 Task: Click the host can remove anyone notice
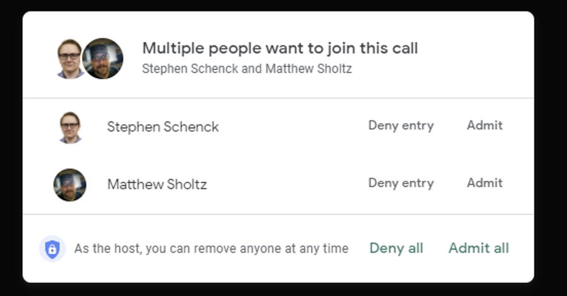(211, 249)
